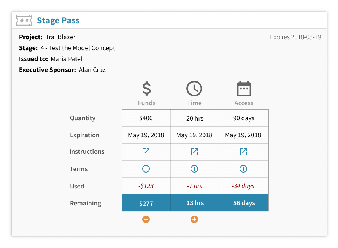Image resolution: width=338 pixels, height=248 pixels.
Task: Click the Expires 2018-05-19 date text
Action: 295,37
